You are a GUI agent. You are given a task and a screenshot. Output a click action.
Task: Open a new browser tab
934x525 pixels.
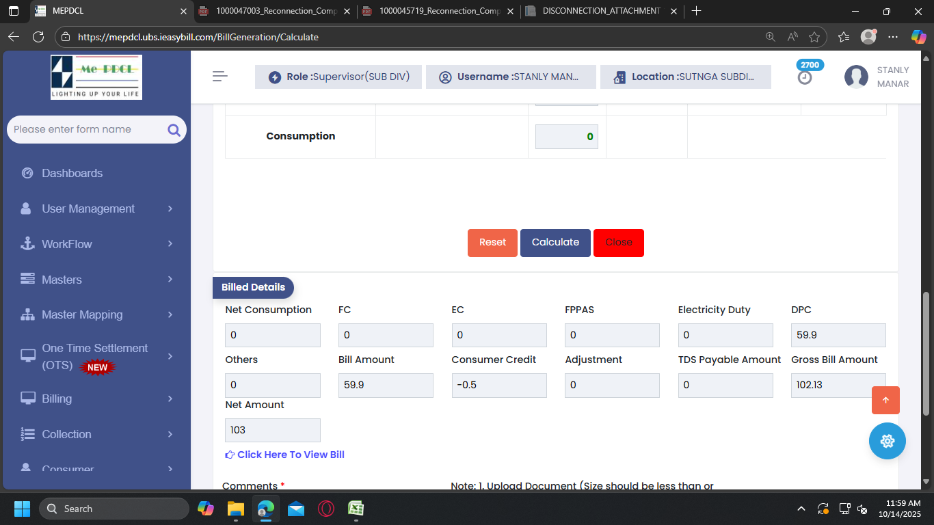click(696, 11)
